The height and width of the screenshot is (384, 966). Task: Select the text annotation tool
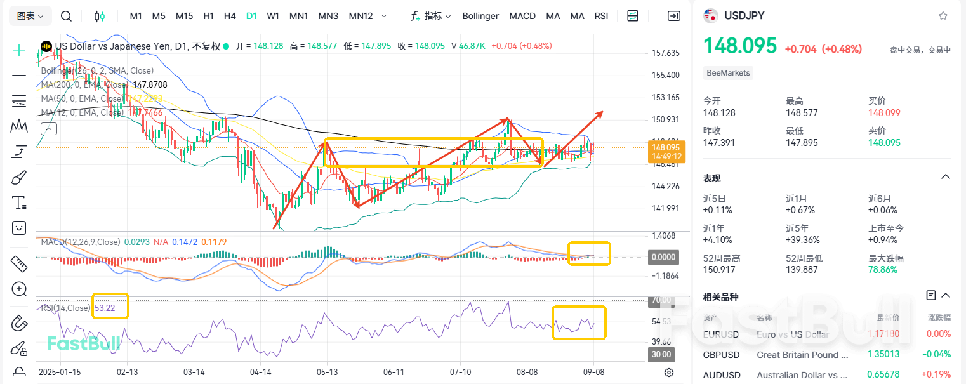point(19,203)
